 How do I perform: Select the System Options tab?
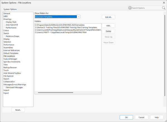tap(10, 9)
